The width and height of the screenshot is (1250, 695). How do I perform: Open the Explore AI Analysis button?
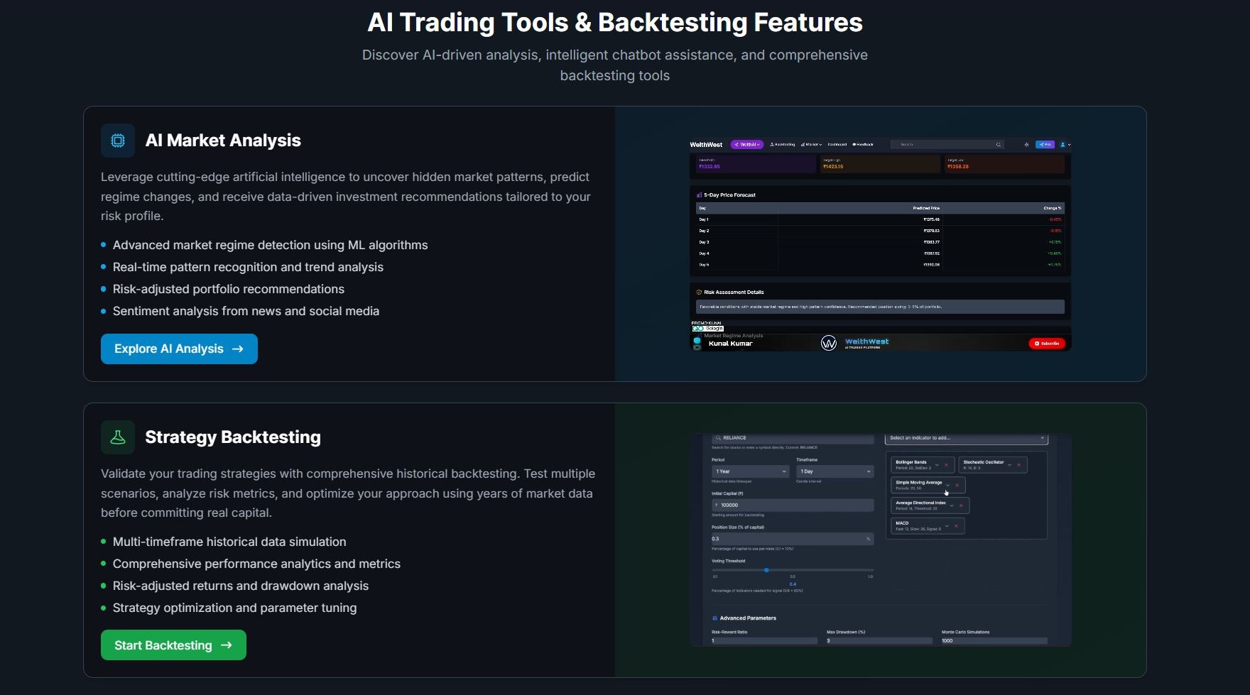(x=179, y=349)
